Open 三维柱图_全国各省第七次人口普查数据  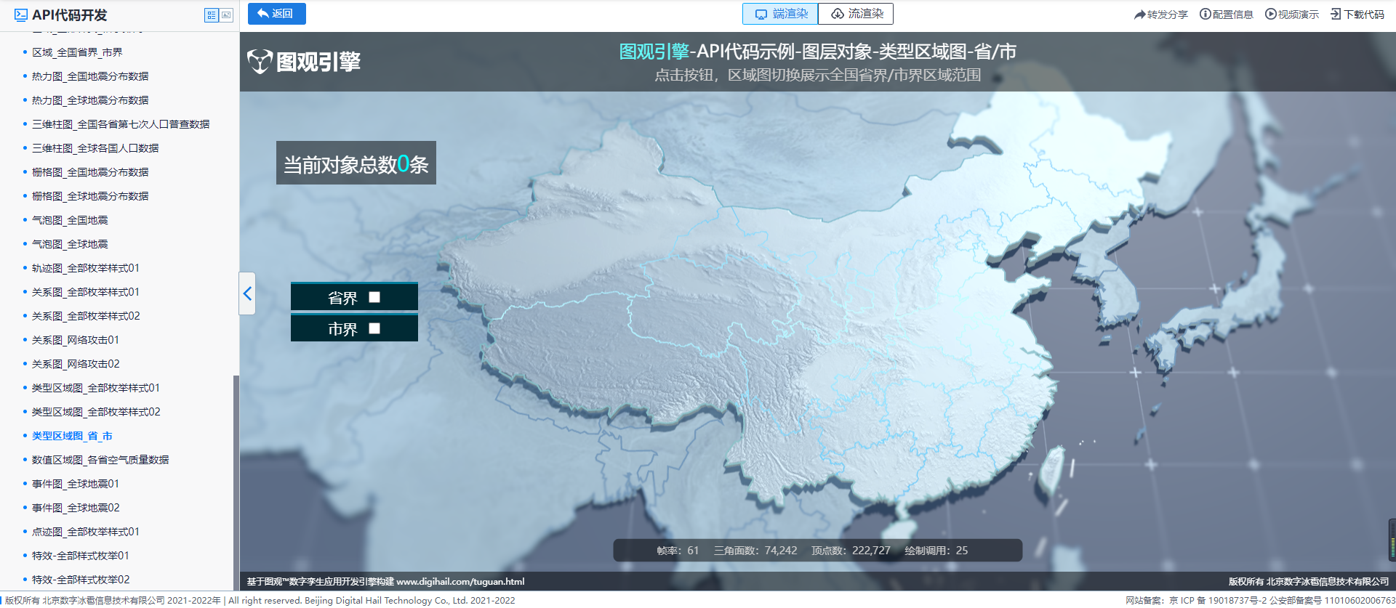(121, 124)
